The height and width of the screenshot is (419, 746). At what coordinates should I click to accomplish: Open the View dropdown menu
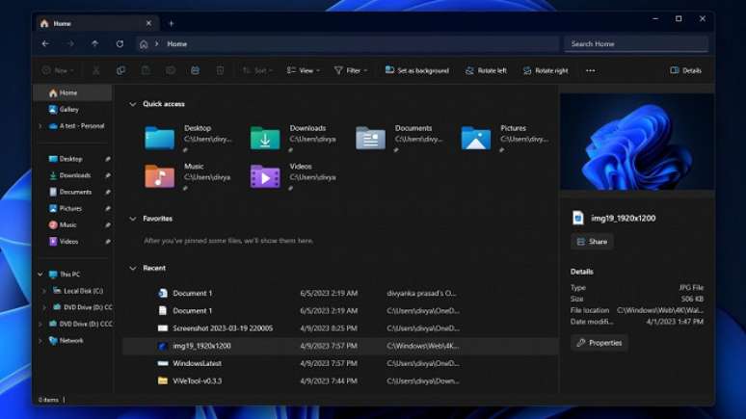(x=304, y=70)
